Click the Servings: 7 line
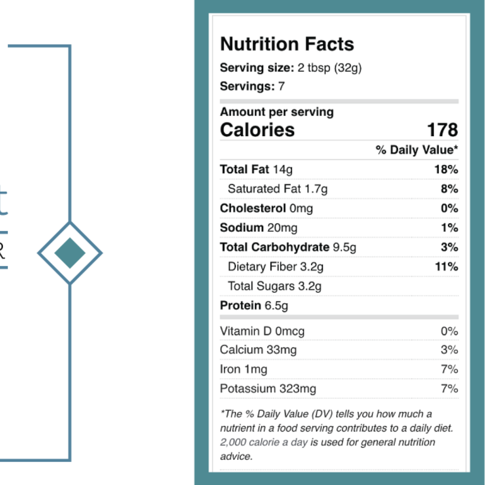The width and height of the screenshot is (485, 485). [252, 86]
